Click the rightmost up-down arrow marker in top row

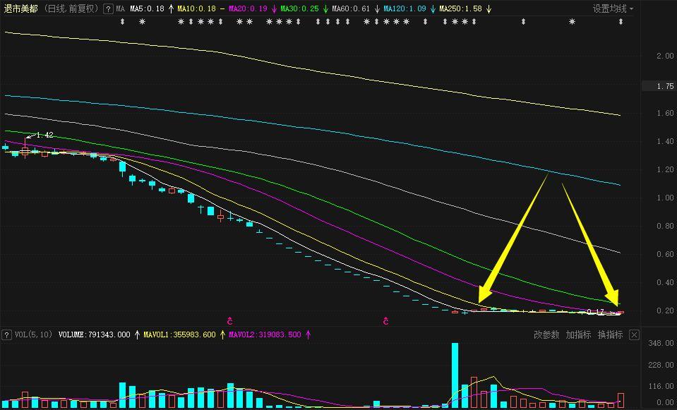coord(621,21)
